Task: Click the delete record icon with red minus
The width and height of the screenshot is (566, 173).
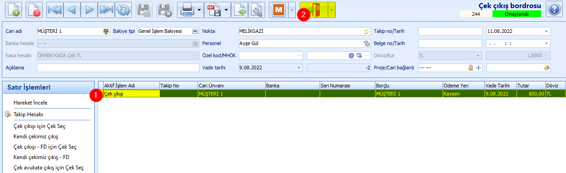Action: click(34, 9)
